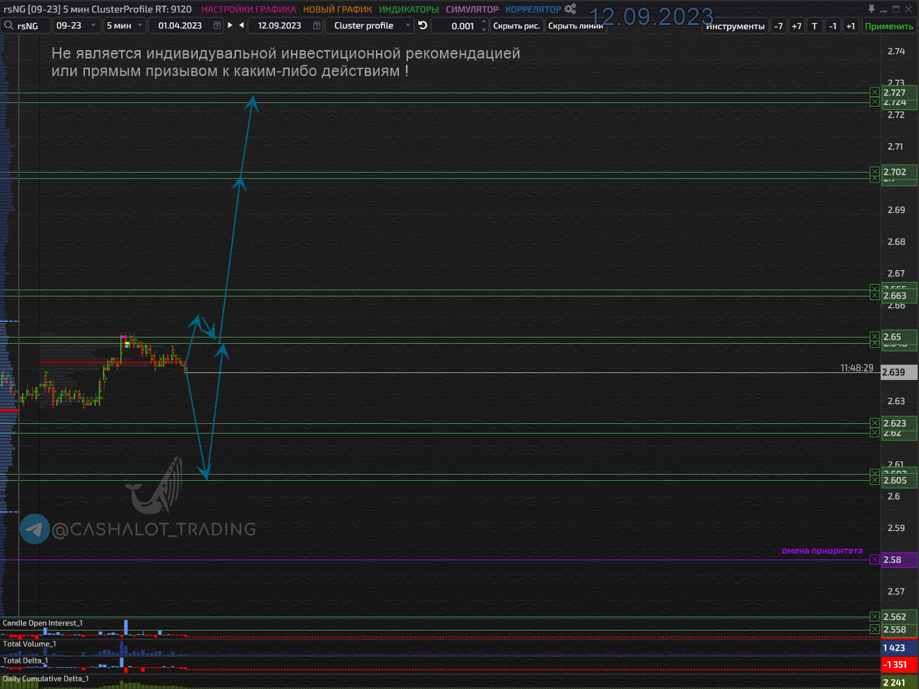
Task: Open the 5 мин timeframe dropdown
Action: pyautogui.click(x=140, y=26)
